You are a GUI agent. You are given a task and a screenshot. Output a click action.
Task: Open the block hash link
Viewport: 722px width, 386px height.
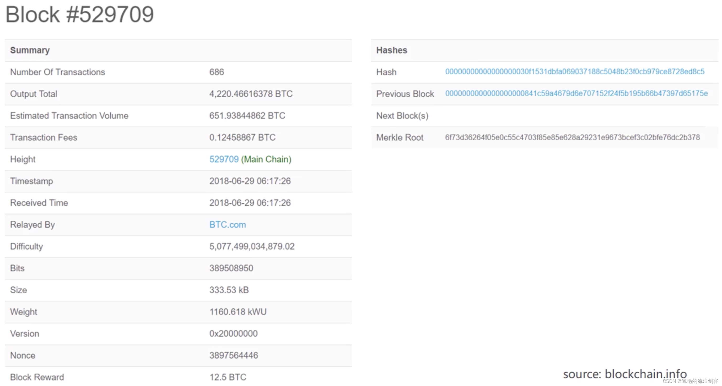(574, 72)
